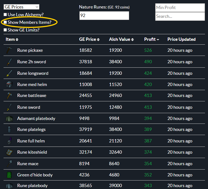Viewport: 208px width, 189px height.
Task: Check the Show GE Limits box
Action: 5,30
